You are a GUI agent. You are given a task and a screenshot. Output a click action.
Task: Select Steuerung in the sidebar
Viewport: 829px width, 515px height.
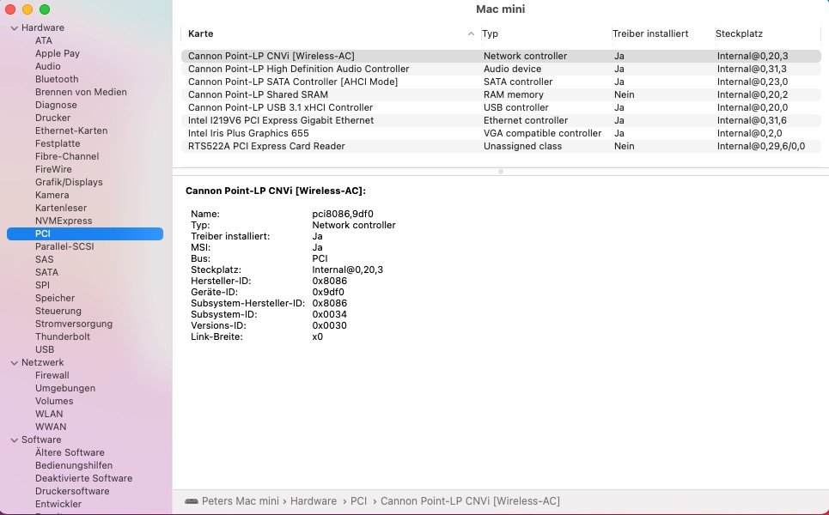(x=58, y=311)
